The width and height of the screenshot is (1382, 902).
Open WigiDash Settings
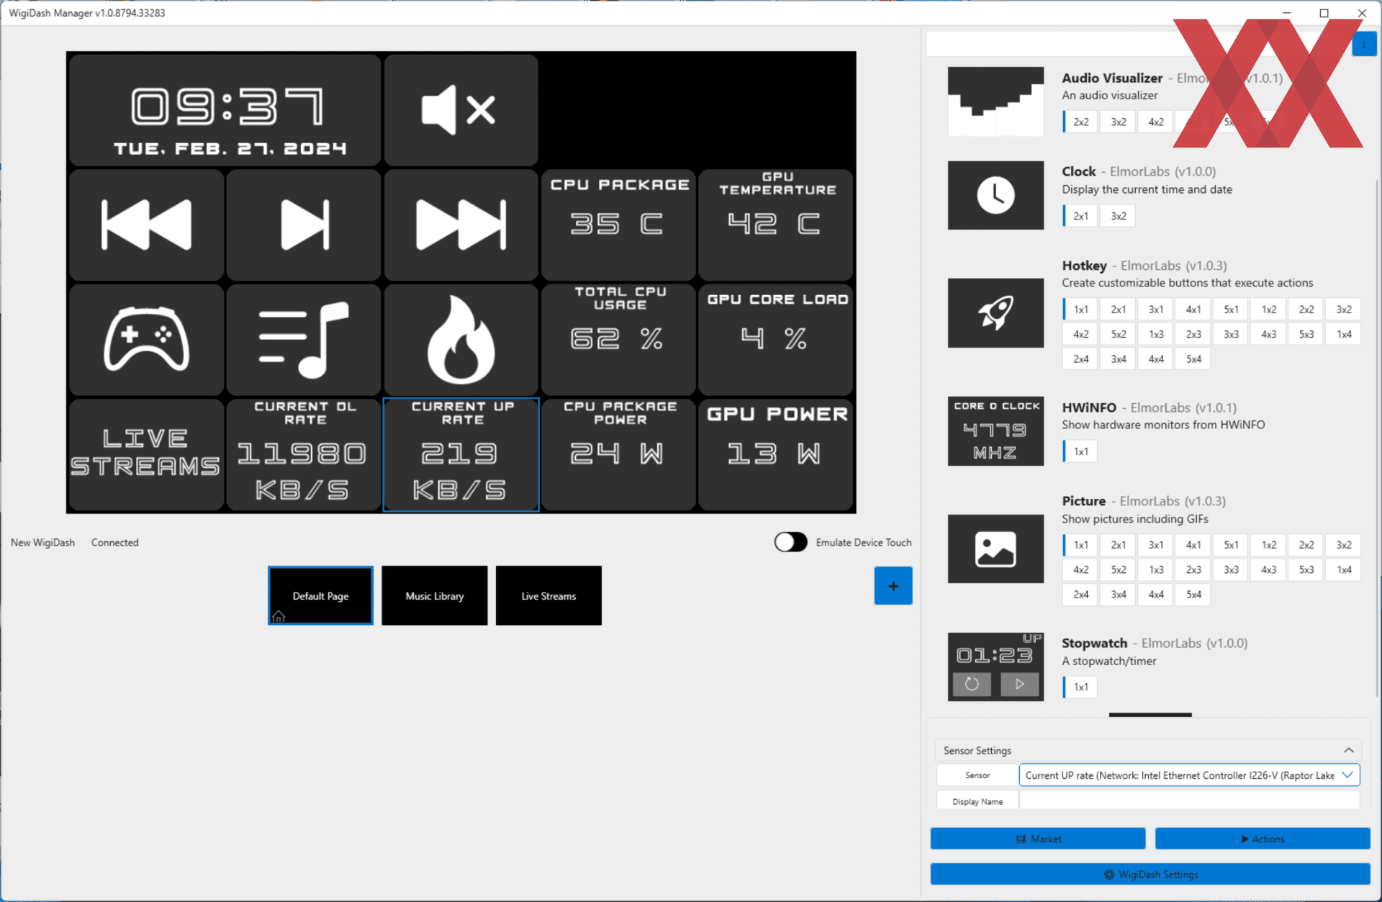(1150, 874)
